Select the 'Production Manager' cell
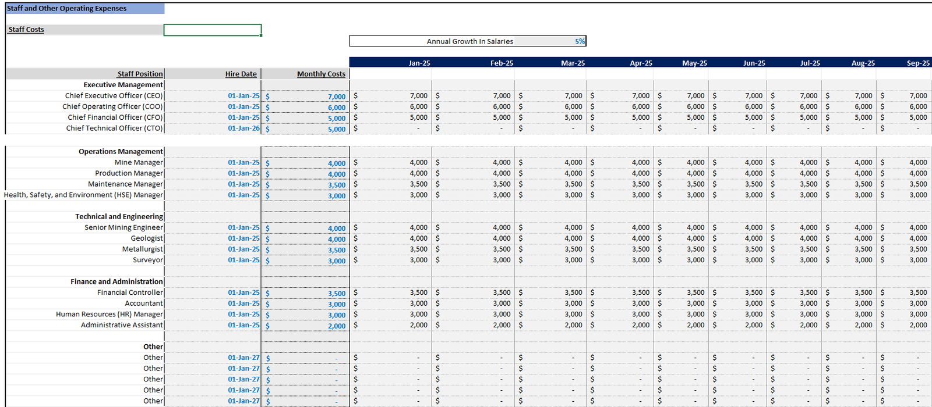The width and height of the screenshot is (932, 407). pos(85,173)
